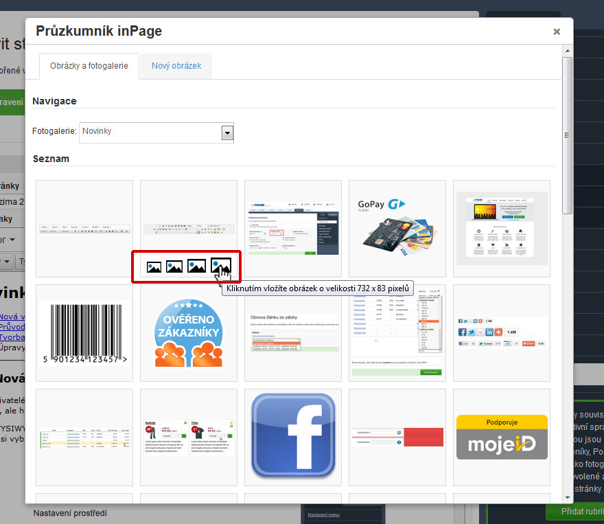Choose the mojeID thumbnail
The image size is (604, 524).
[x=502, y=437]
